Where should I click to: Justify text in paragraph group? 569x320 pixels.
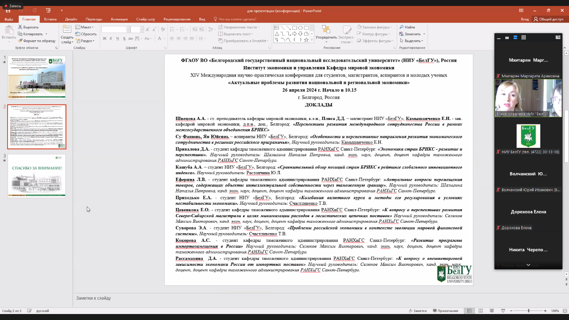click(191, 39)
